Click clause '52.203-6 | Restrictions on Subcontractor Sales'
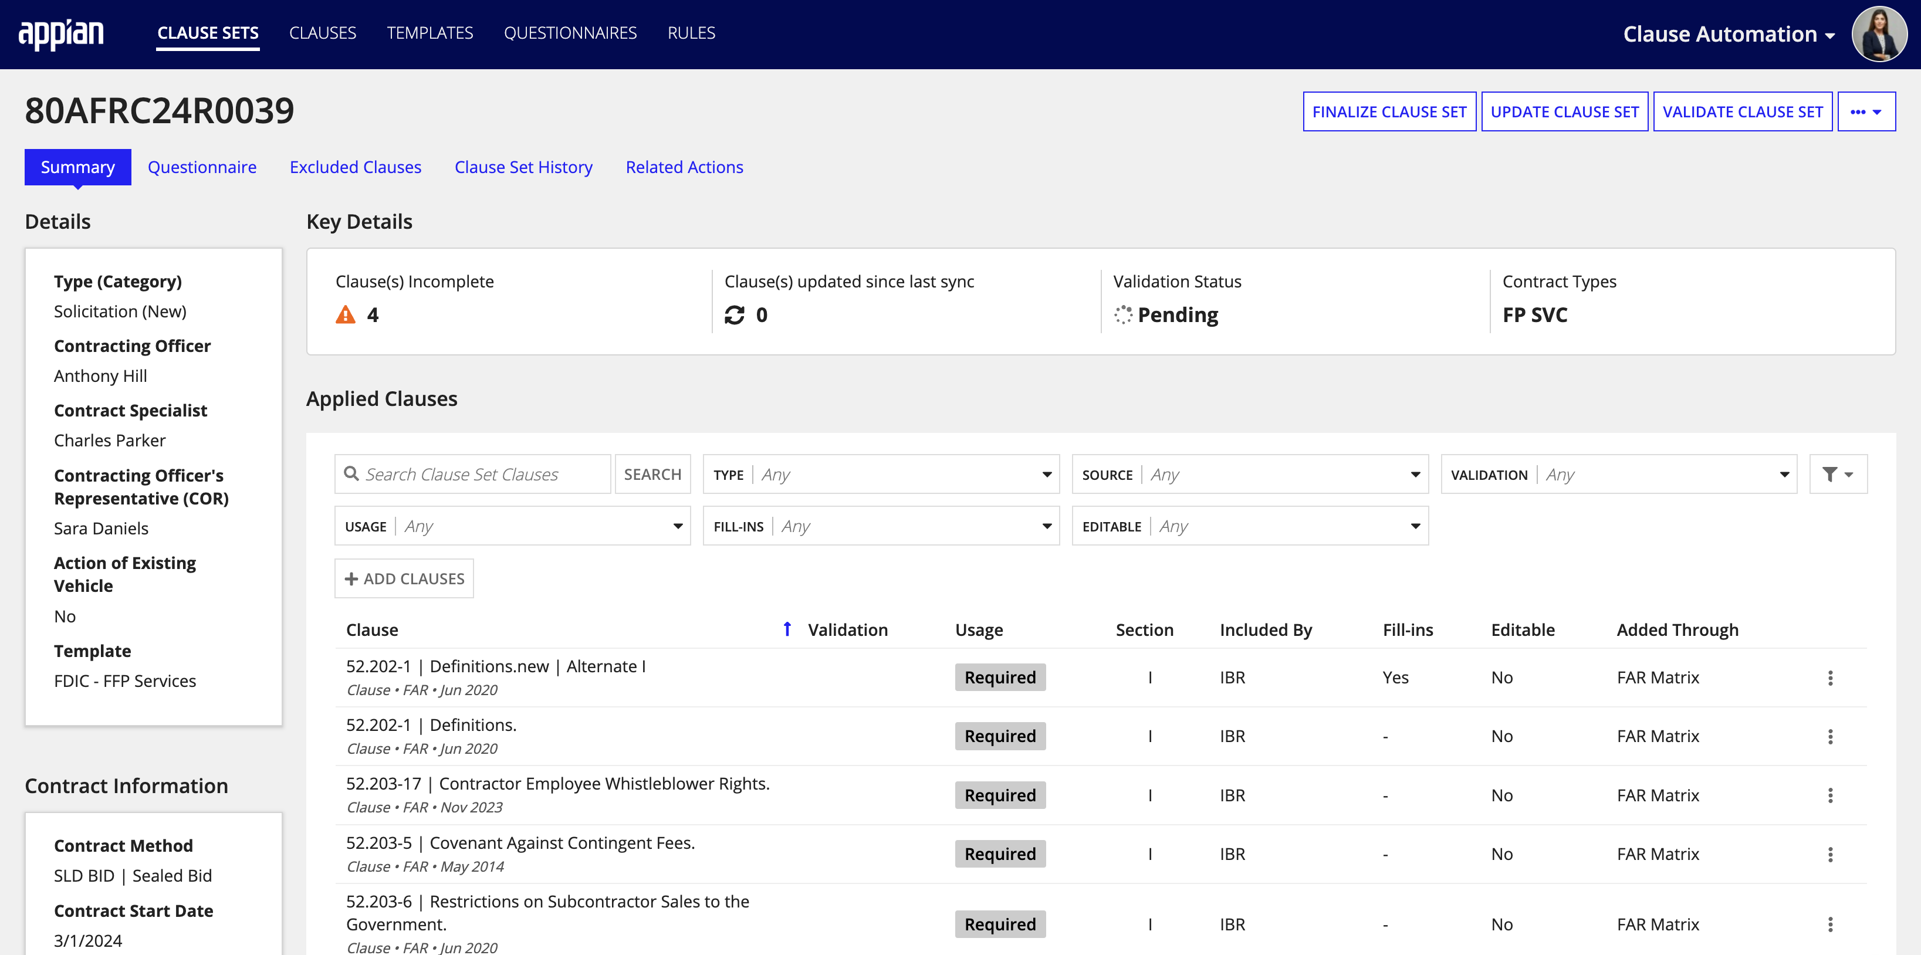The image size is (1921, 955). [x=547, y=913]
